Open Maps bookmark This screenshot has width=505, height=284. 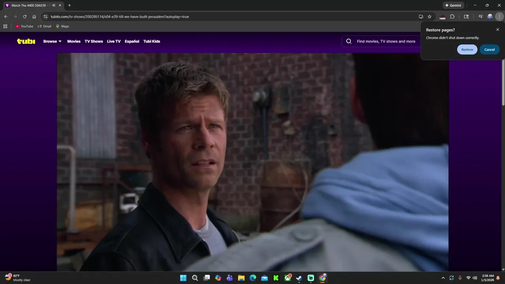[62, 26]
